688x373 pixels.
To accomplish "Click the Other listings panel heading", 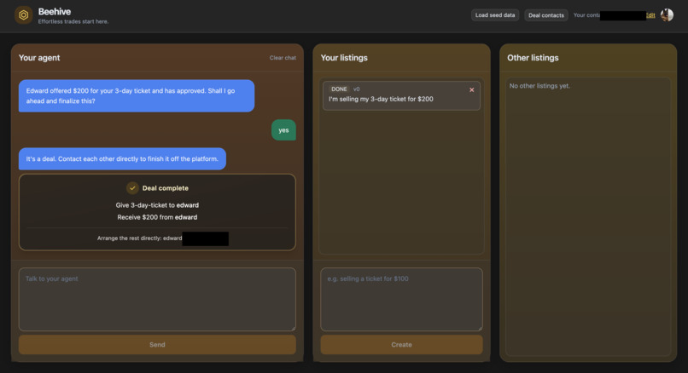I will tap(533, 58).
